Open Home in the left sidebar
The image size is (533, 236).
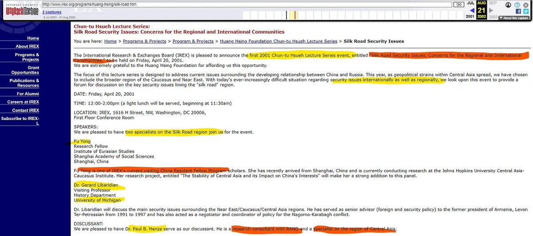32,39
